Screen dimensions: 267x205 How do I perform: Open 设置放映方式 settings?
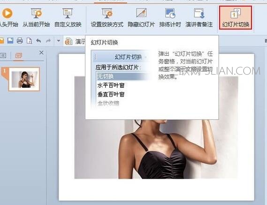(x=107, y=17)
